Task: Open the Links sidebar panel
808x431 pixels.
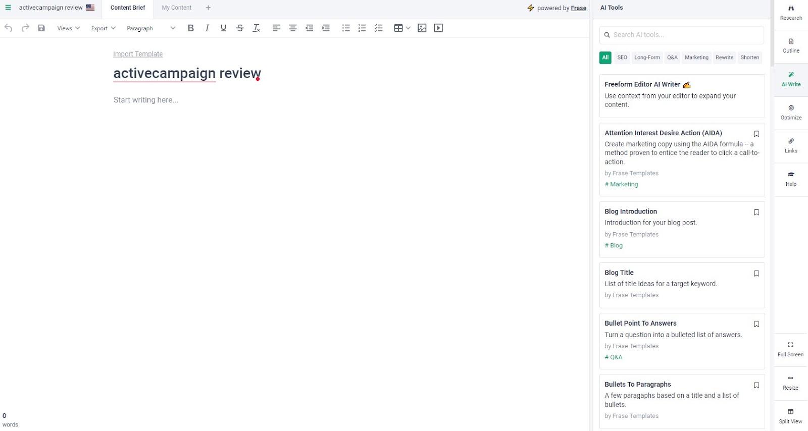Action: (791, 146)
